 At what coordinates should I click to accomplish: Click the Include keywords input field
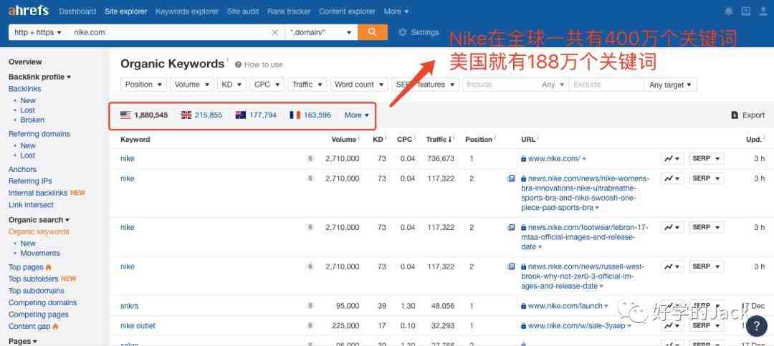[x=501, y=85]
